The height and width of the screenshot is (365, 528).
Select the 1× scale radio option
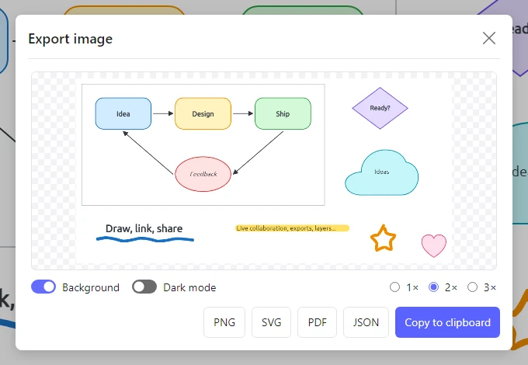coord(394,287)
